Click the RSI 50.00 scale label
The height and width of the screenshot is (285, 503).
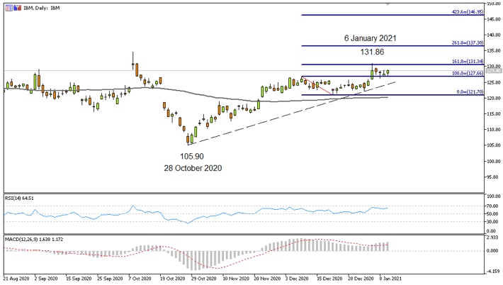coord(493,214)
